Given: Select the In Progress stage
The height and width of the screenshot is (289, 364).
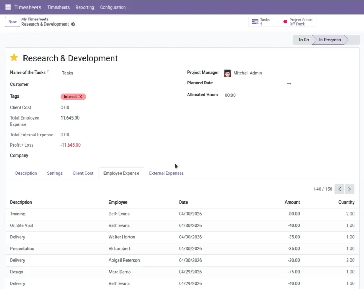Looking at the screenshot, I should 330,40.
